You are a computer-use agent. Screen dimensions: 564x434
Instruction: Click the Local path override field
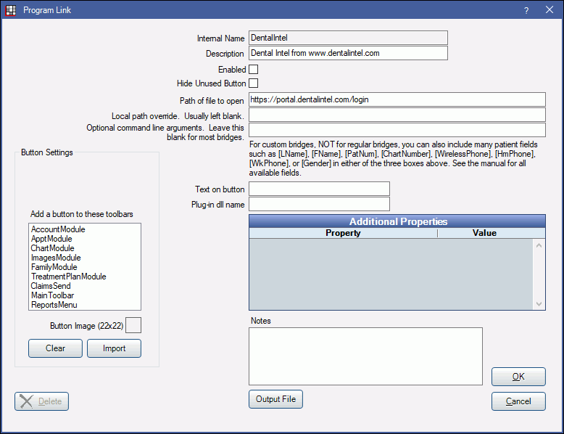397,115
